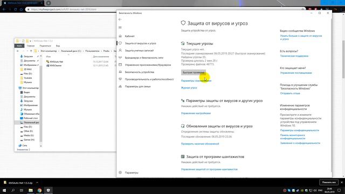Click Explorer's up-folder arrow
Viewport: 345px width, 194px height.
pyautogui.click(x=31, y=51)
